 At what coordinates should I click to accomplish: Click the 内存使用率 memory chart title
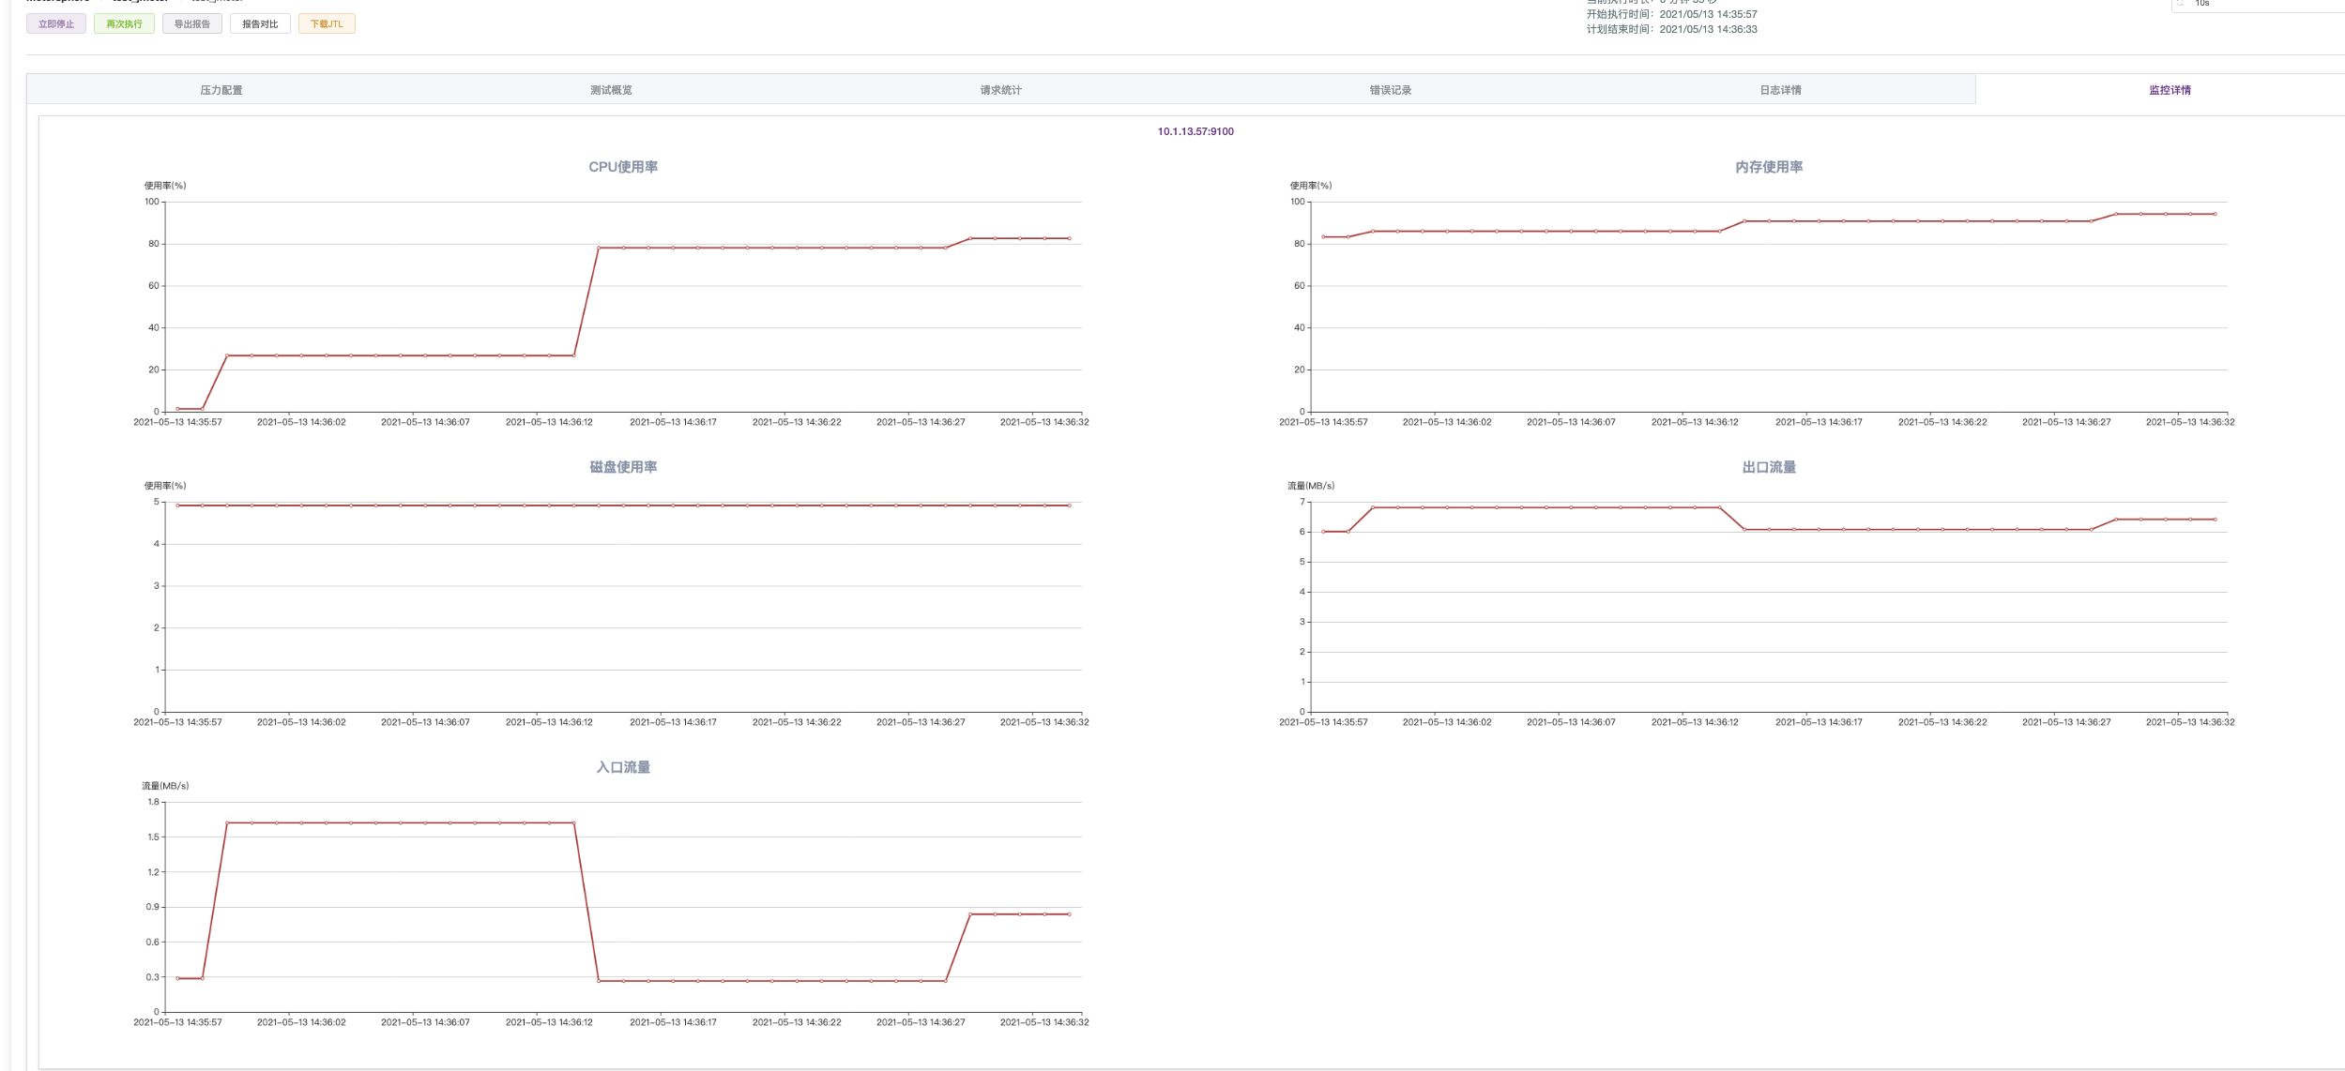pos(1769,167)
